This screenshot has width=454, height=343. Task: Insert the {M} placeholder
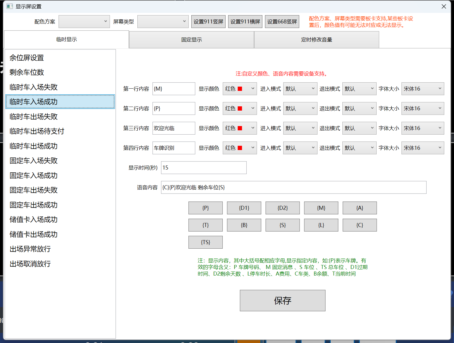321,208
